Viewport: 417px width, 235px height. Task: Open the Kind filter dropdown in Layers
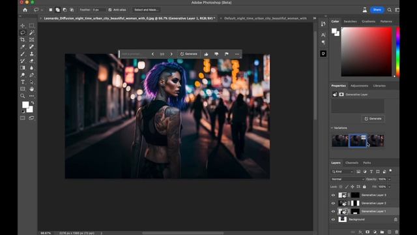pos(343,172)
